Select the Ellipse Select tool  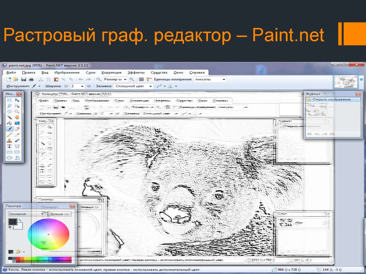pos(9,111)
